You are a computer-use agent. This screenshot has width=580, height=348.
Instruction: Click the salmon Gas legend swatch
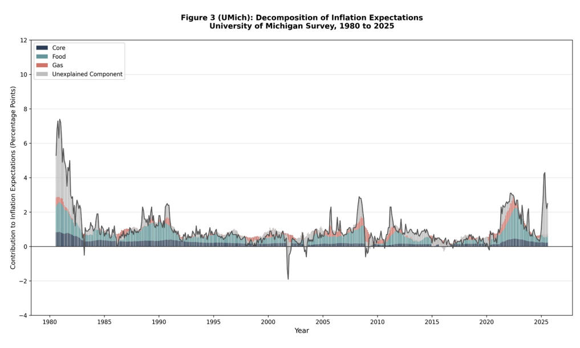tap(42, 65)
